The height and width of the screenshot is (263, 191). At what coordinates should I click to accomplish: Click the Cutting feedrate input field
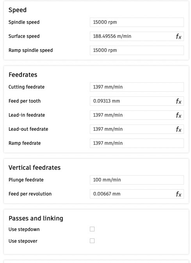click(x=137, y=87)
